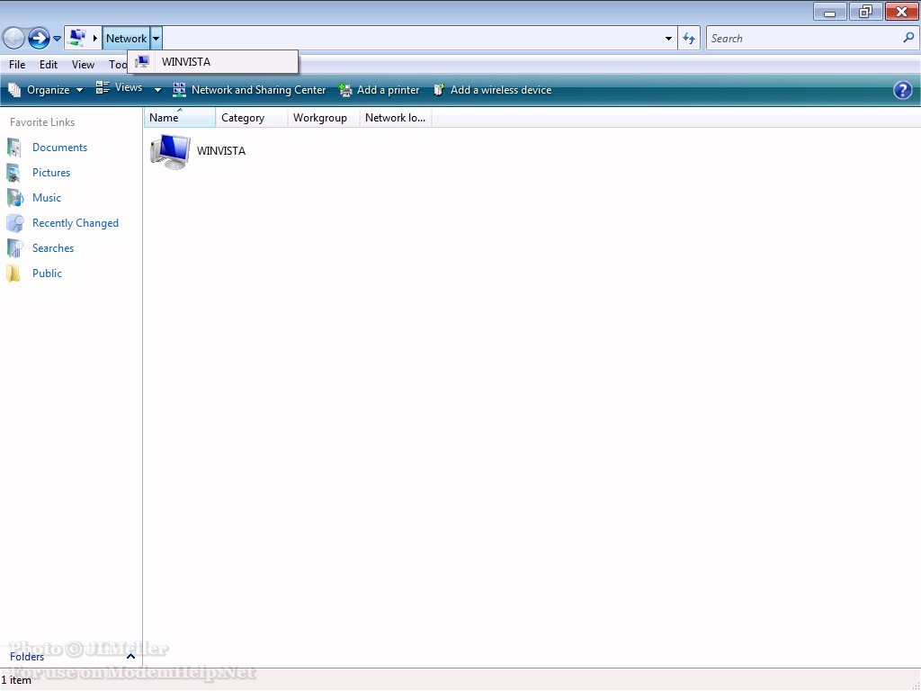Screen dimensions: 921x691
Task: Open Searches favorite link
Action: [53, 248]
